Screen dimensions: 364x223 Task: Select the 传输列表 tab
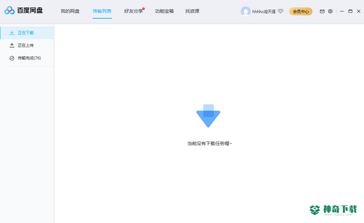pyautogui.click(x=102, y=11)
